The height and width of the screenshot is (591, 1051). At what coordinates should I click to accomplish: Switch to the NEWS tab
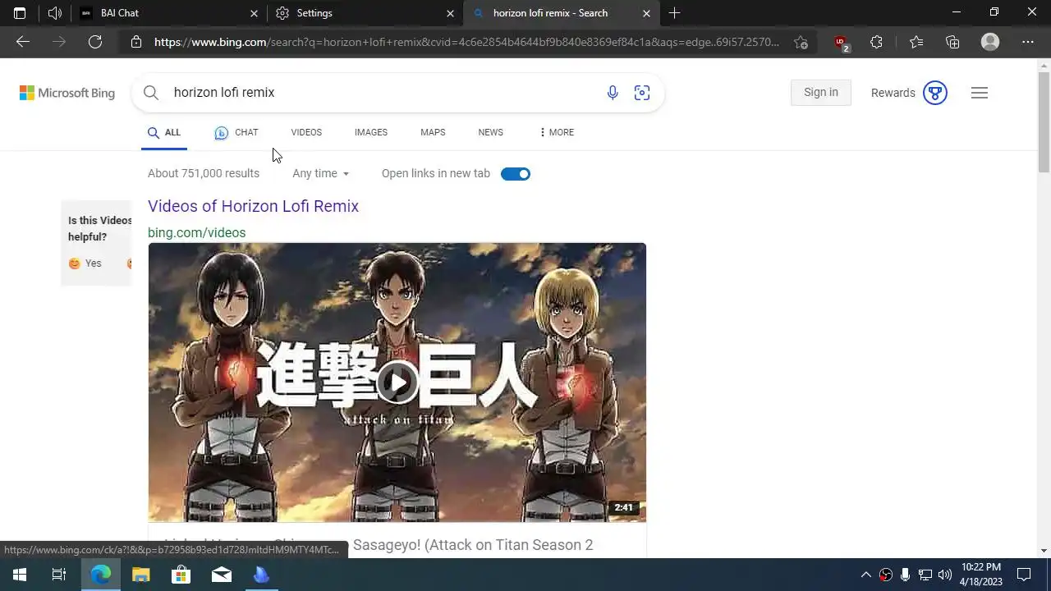tap(491, 132)
